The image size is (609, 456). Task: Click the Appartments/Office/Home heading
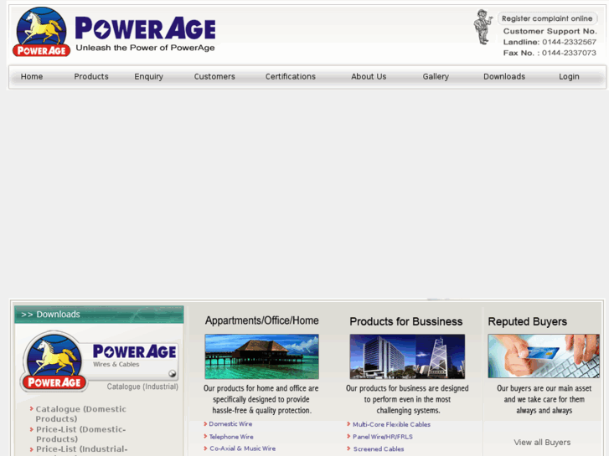click(261, 320)
